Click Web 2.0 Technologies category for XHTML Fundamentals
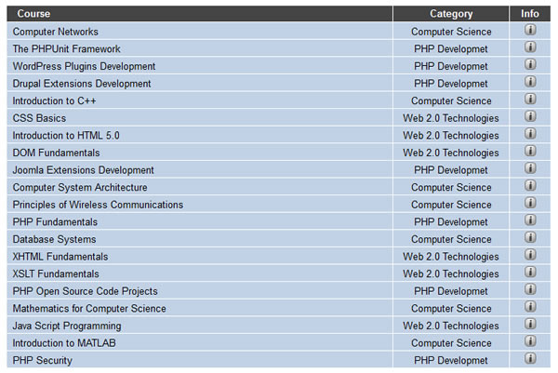558x373 pixels. (451, 257)
